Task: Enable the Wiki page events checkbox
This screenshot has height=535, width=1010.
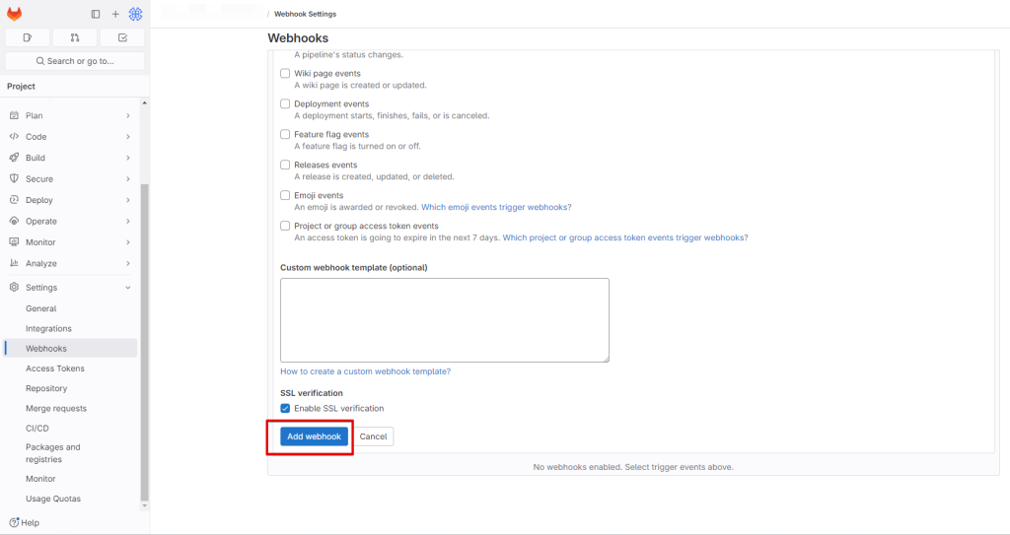Action: tap(285, 74)
